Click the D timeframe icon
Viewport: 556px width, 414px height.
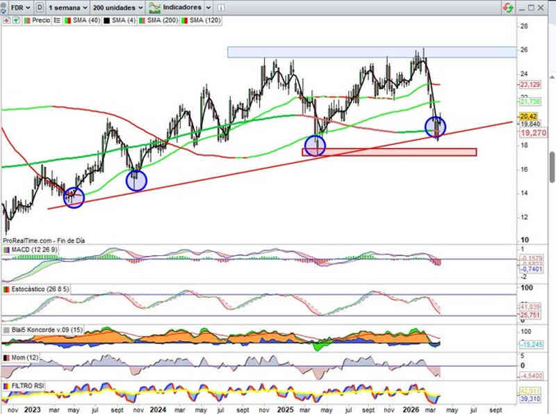40,8
